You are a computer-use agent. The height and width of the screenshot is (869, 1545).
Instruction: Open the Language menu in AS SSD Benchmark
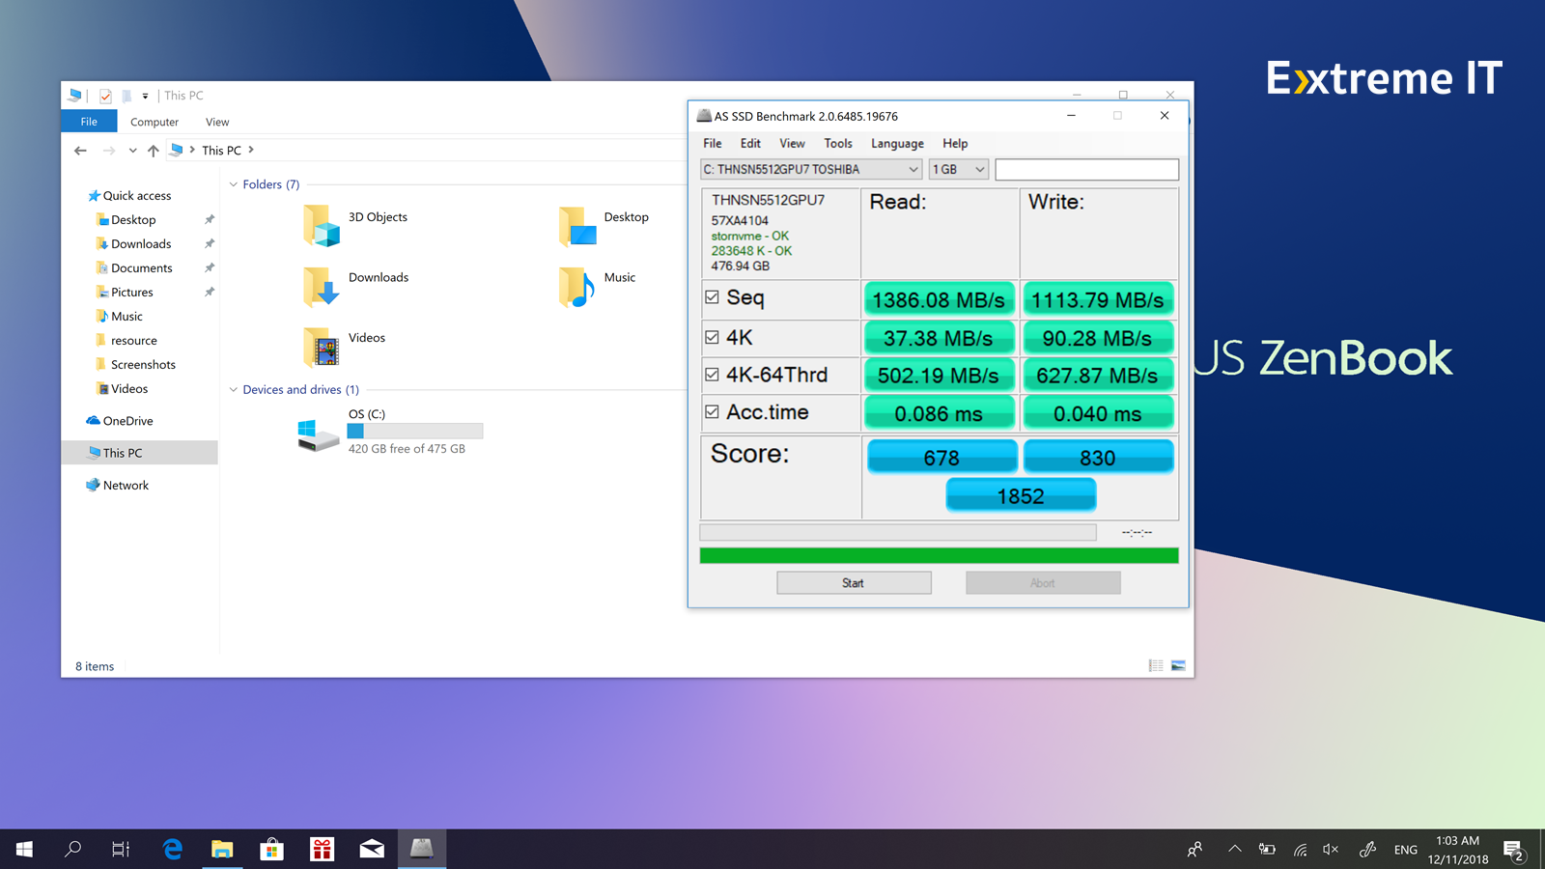(x=897, y=143)
